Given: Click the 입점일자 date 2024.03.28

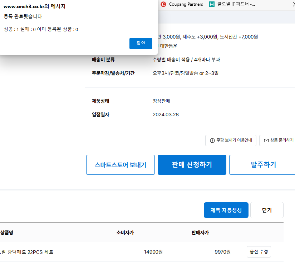Looking at the screenshot, I should pyautogui.click(x=166, y=115).
